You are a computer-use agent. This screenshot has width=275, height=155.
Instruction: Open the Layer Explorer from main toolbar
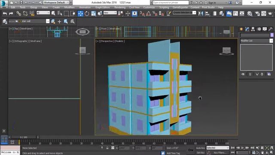coord(222,13)
